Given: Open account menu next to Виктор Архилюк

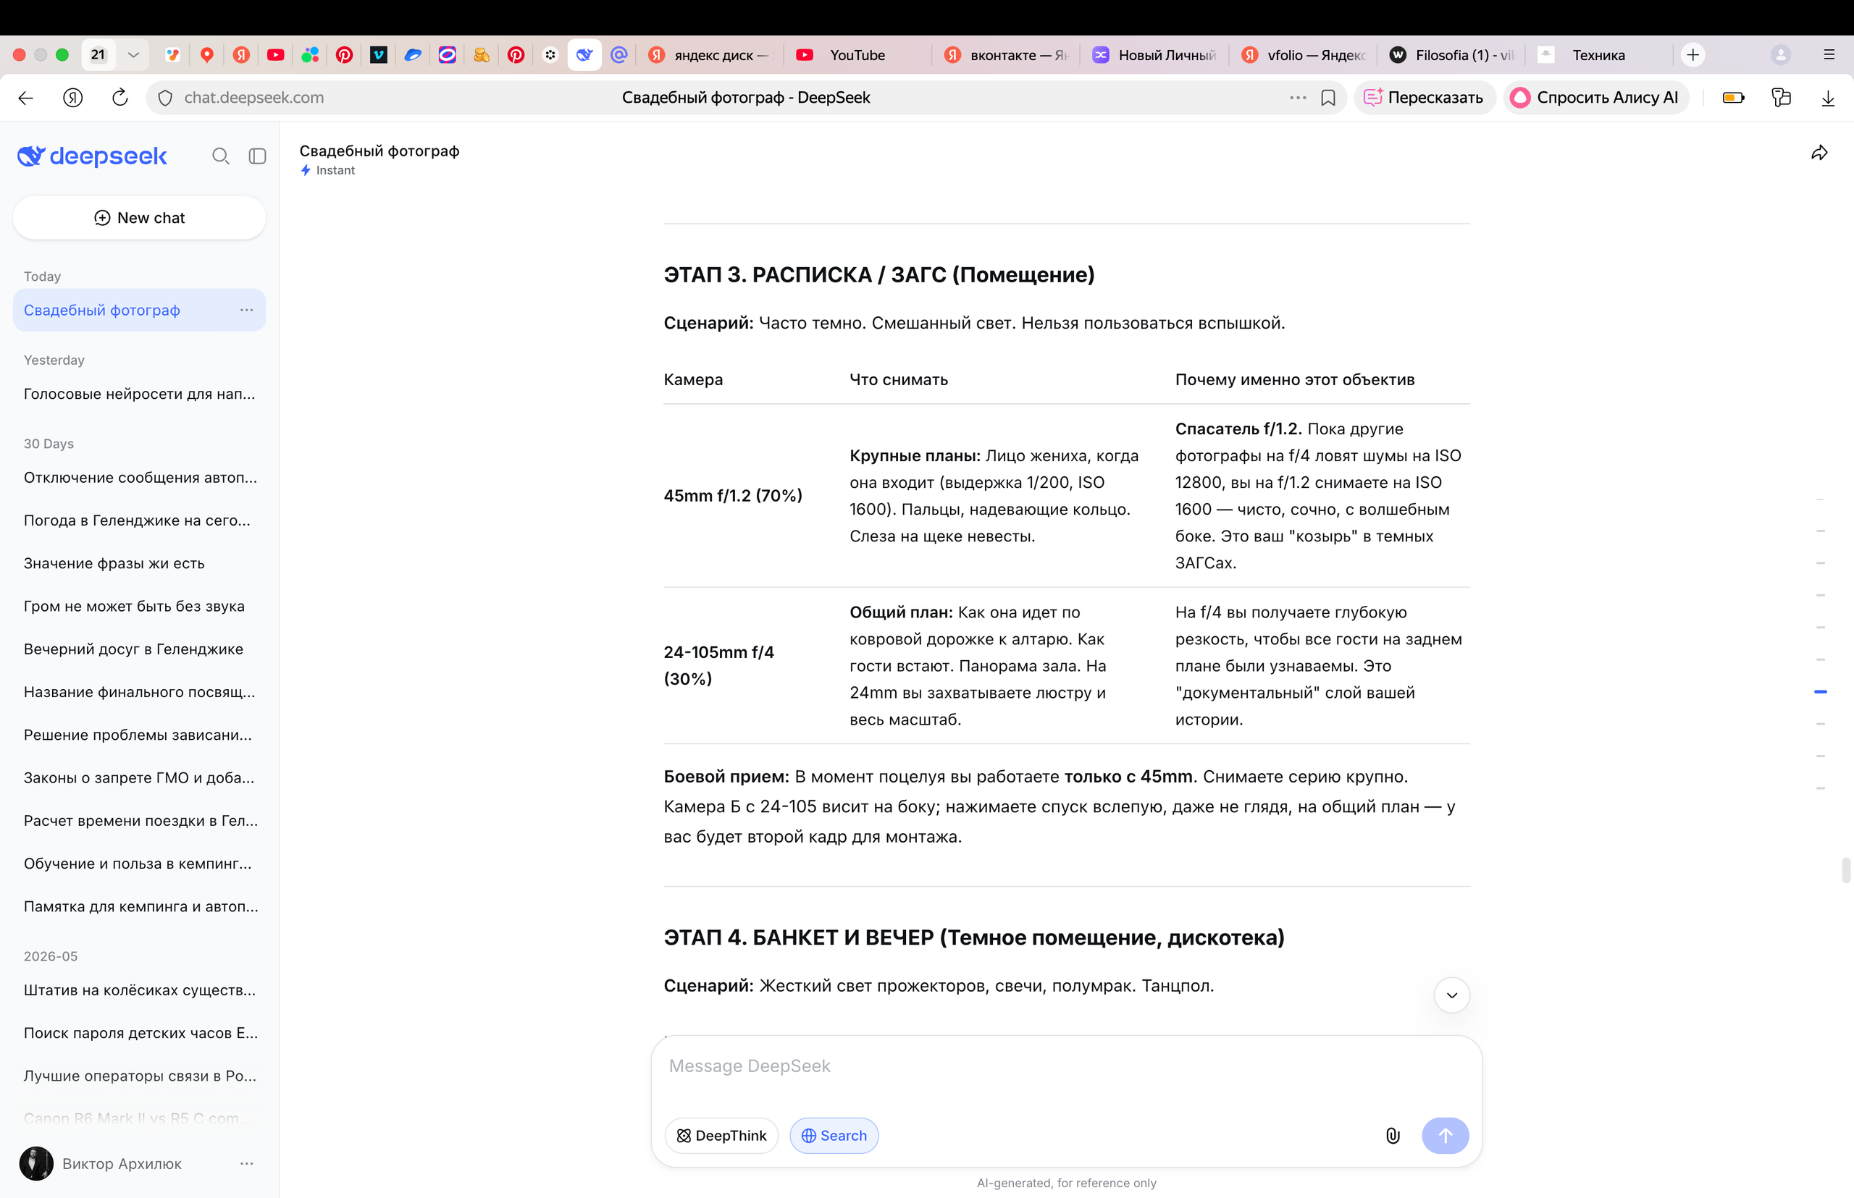Looking at the screenshot, I should click(247, 1164).
